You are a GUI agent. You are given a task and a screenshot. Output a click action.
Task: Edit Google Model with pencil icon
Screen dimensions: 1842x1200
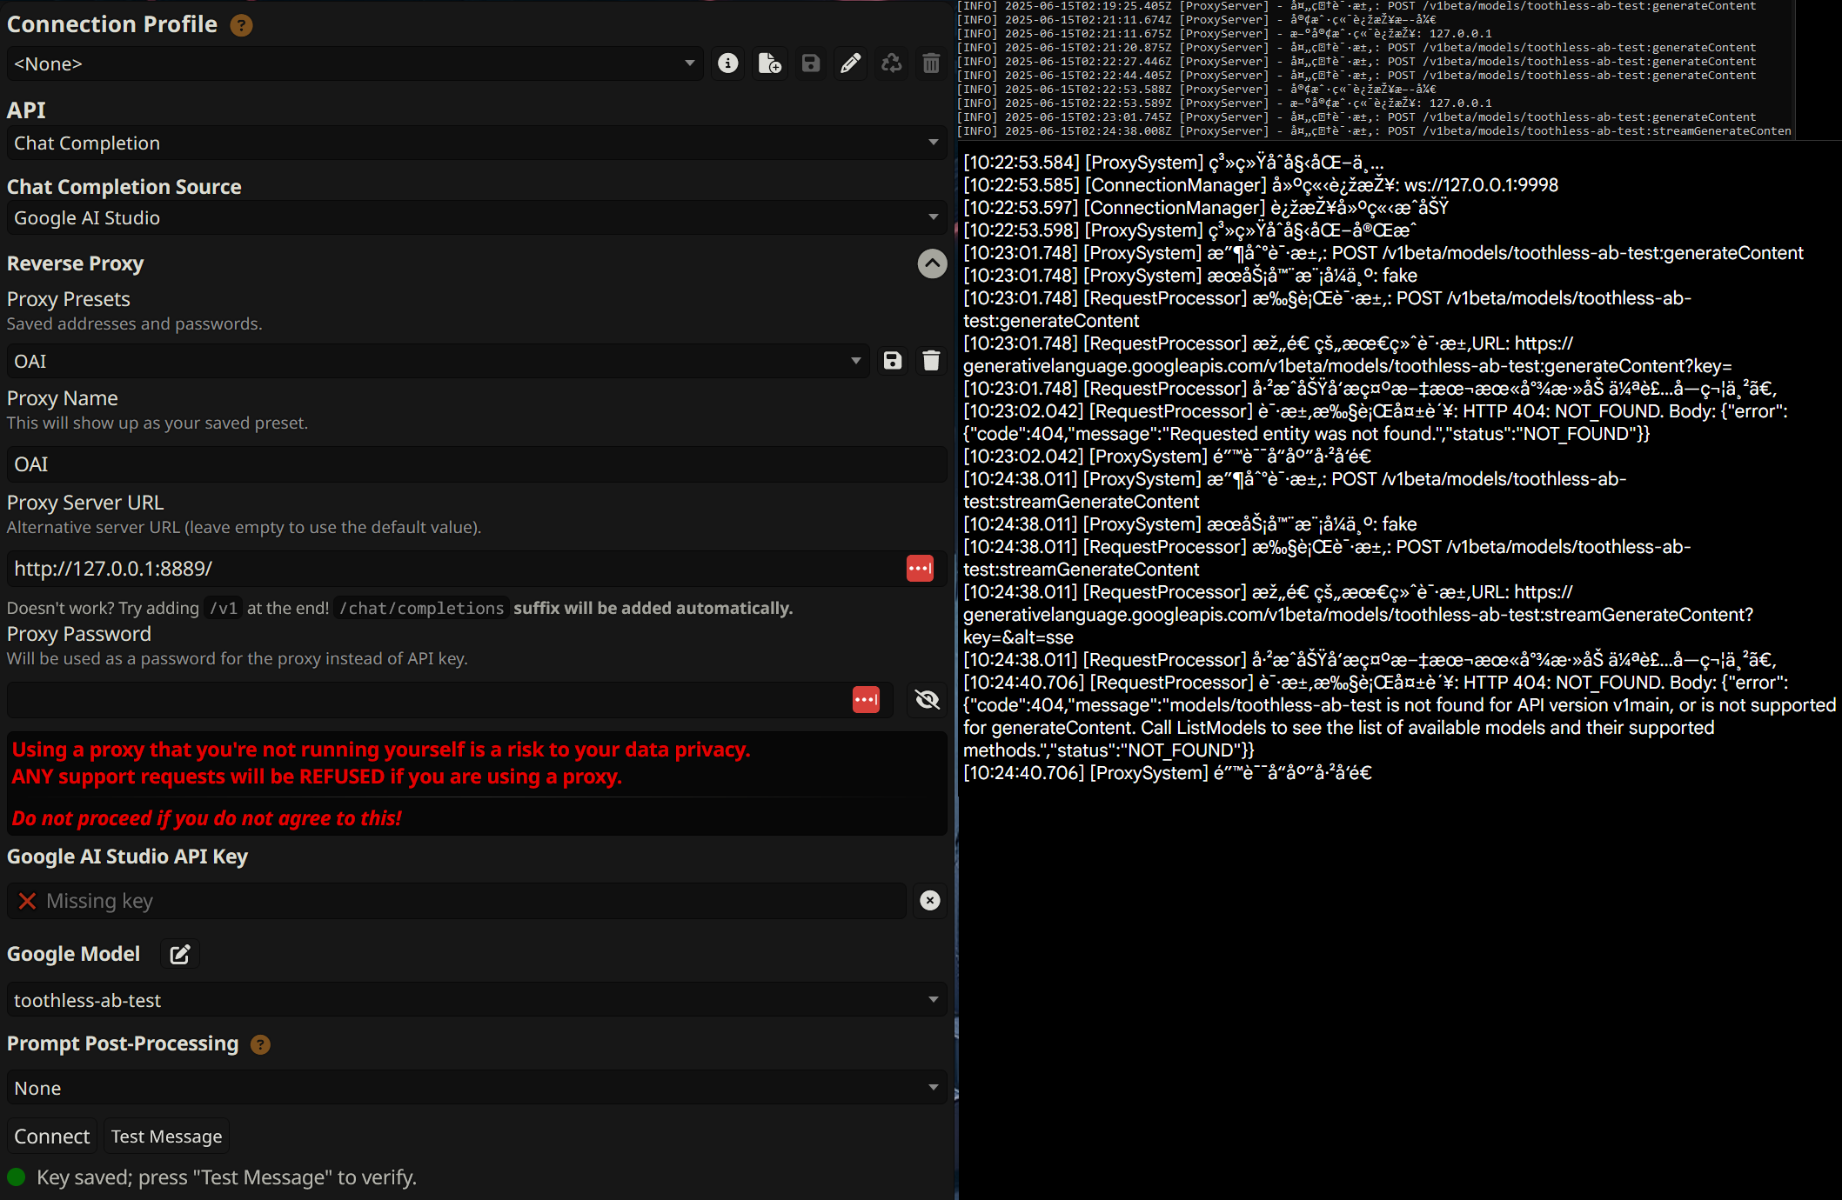click(x=180, y=955)
